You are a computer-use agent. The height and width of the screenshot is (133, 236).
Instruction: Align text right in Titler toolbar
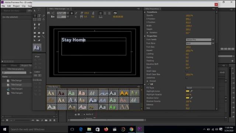click(x=109, y=13)
